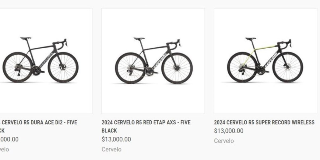
Task: Click the Red eTap AXS $13,000.00 price
Action: pos(116,139)
